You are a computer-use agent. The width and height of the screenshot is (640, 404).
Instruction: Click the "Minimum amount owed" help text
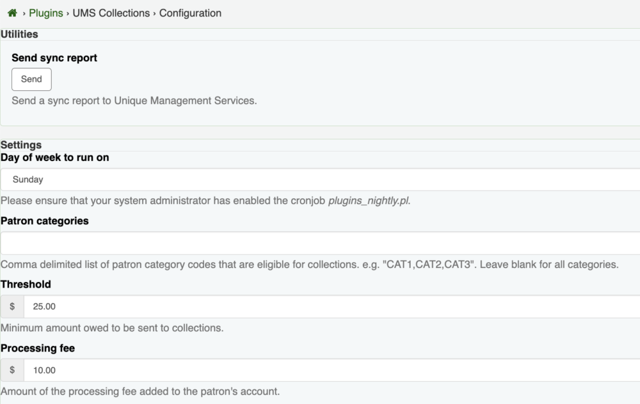point(112,328)
